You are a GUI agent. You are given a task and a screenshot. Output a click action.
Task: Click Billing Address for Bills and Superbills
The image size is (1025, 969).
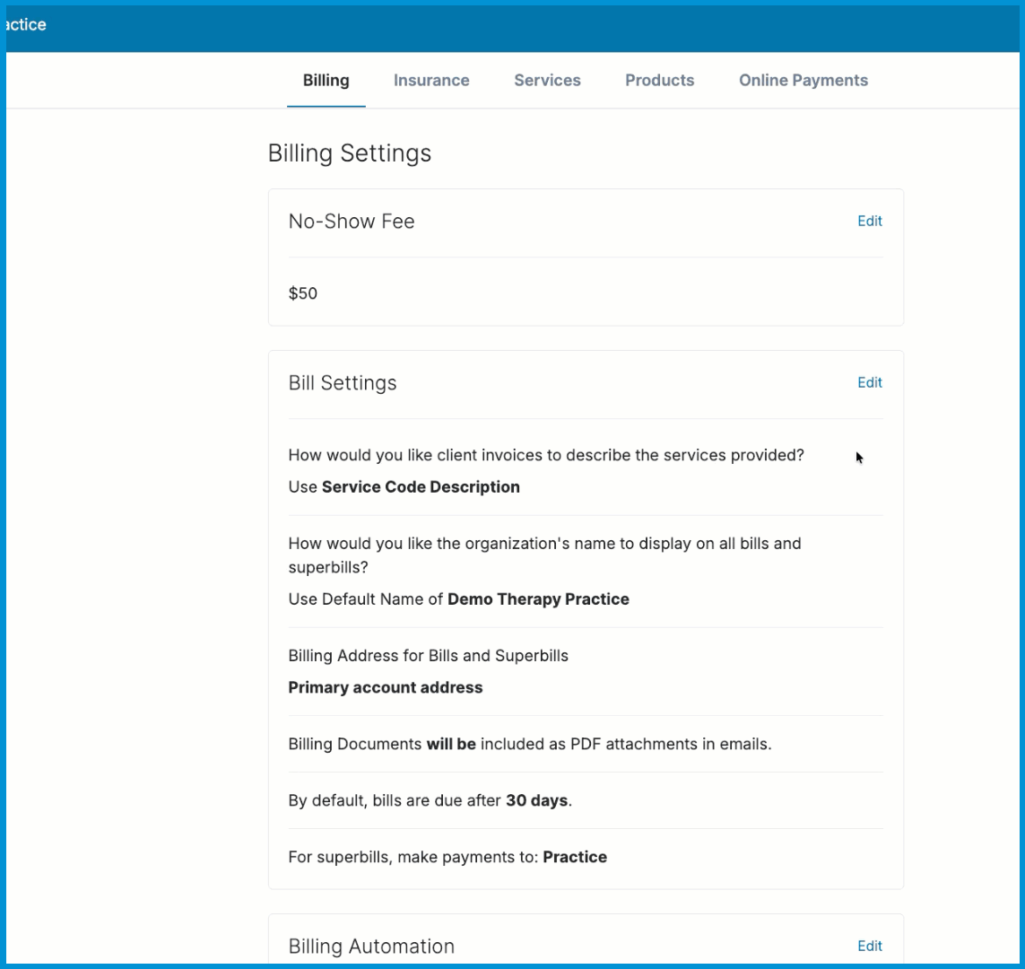[428, 656]
